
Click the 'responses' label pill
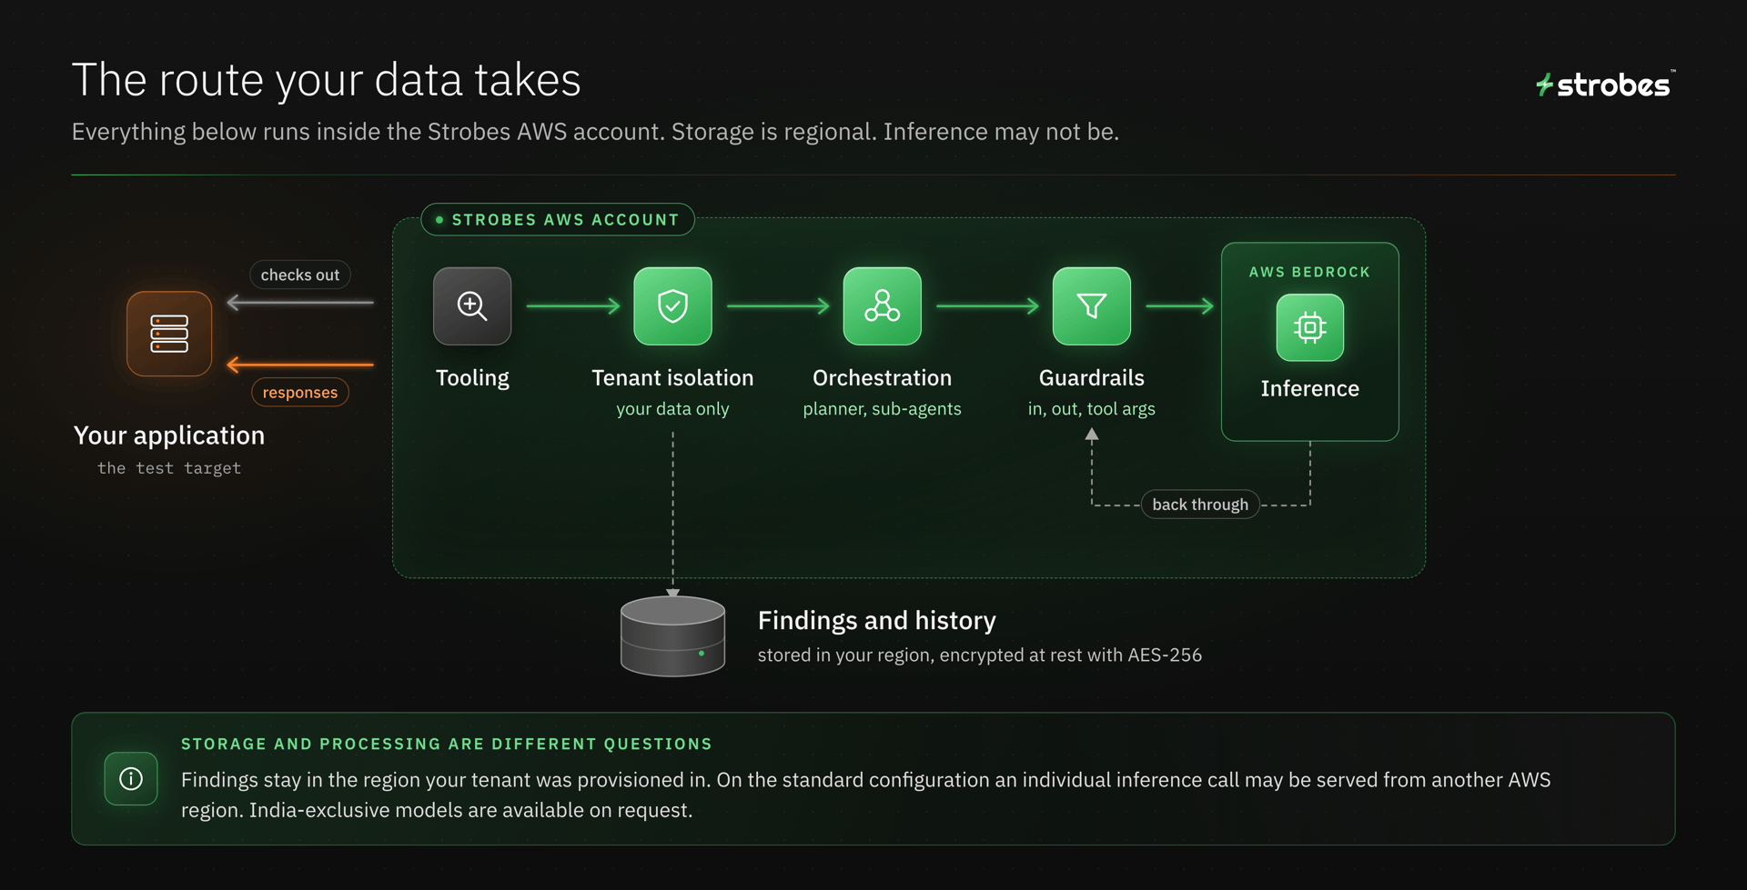300,392
